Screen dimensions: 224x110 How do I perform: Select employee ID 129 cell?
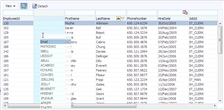click(x=18, y=33)
